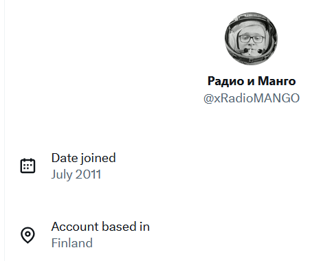
Task: Click the word Радио in the display name
Action: [225, 81]
